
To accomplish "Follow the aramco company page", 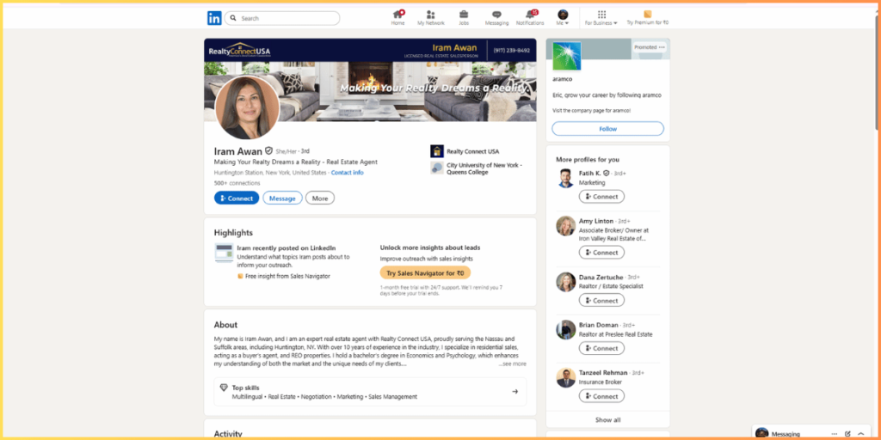I will [607, 129].
